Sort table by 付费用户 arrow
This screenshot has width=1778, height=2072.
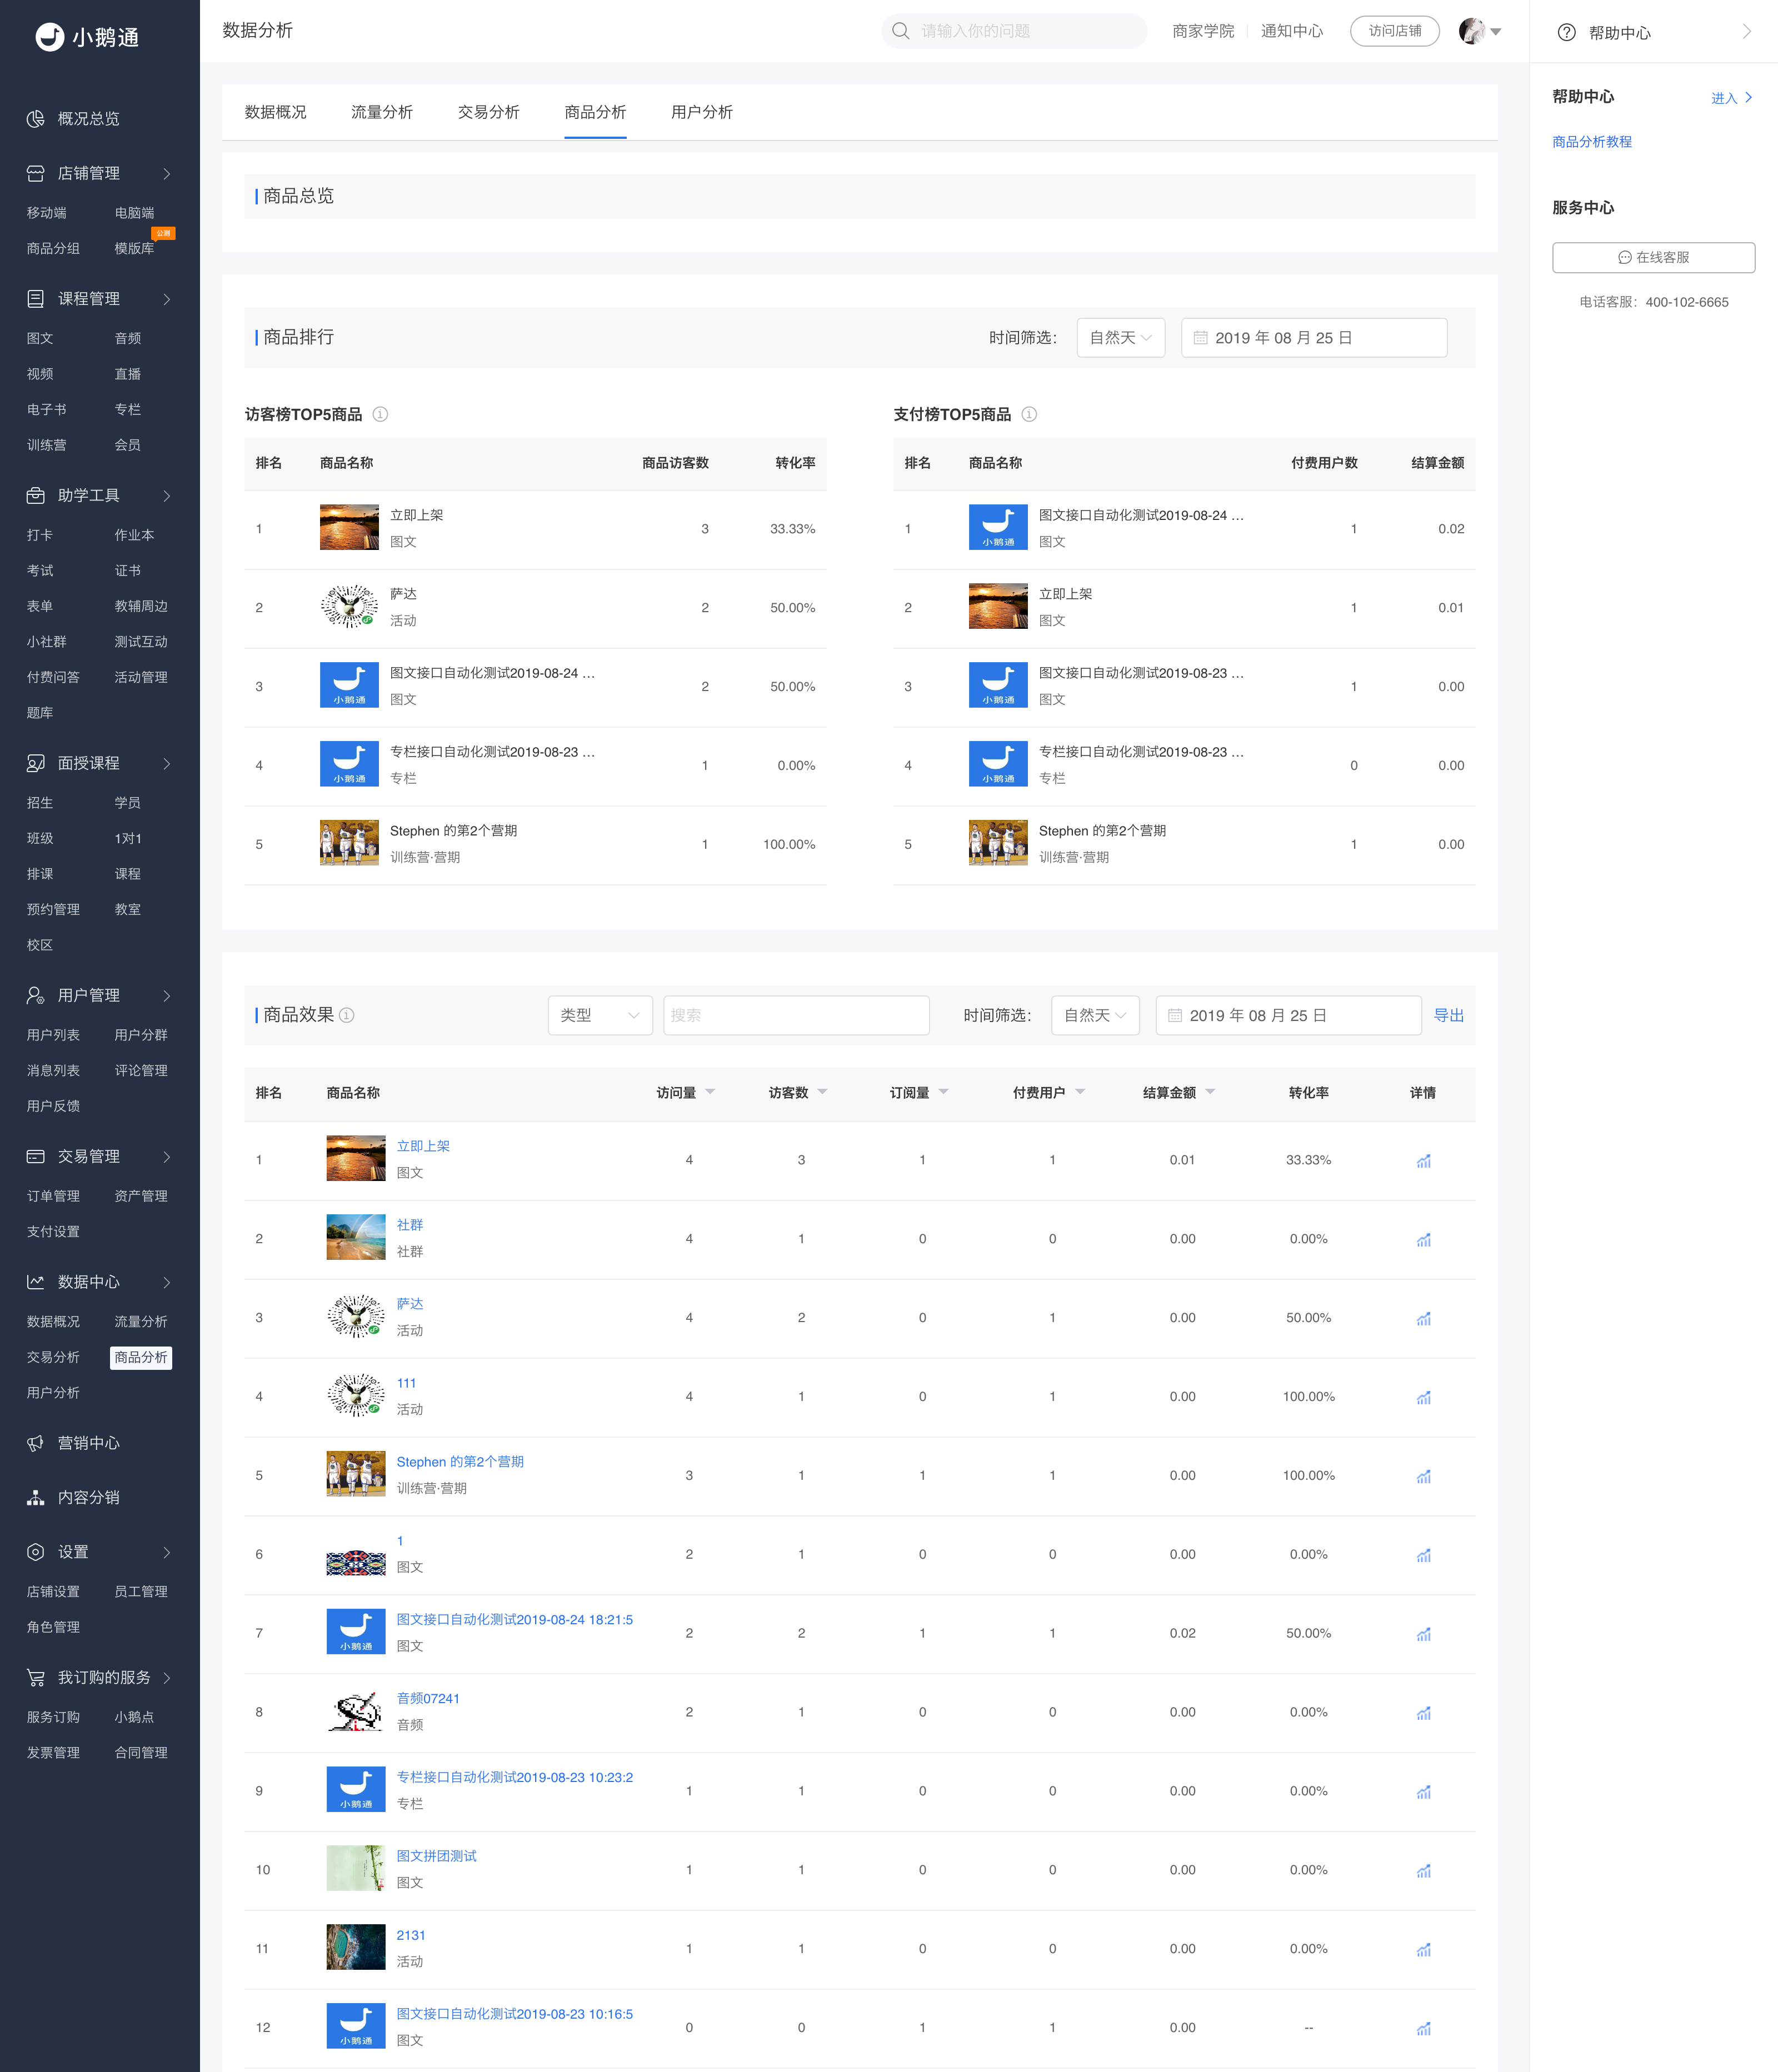tap(1080, 1092)
